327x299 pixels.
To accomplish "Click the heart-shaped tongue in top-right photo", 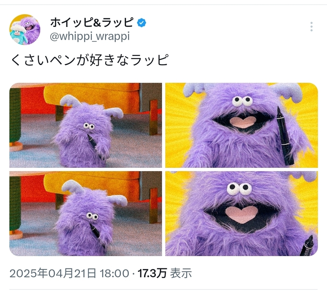I will pos(243,122).
